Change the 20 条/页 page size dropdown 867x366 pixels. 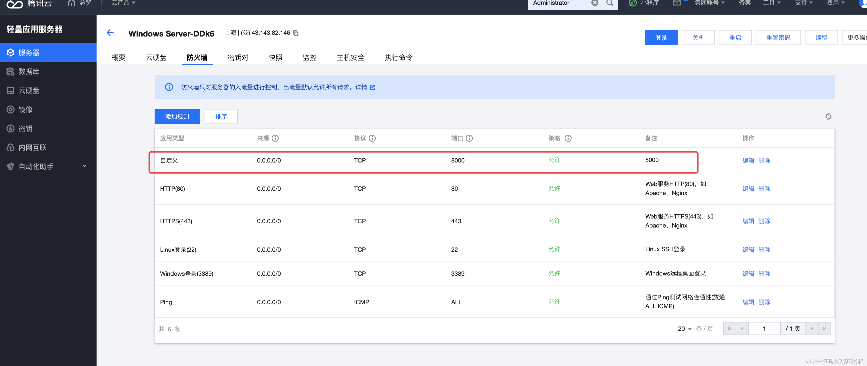pyautogui.click(x=685, y=329)
